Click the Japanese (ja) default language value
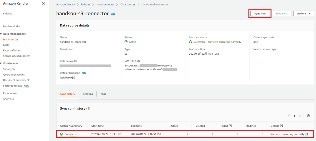The height and width of the screenshot is (141, 316). [x=67, y=78]
